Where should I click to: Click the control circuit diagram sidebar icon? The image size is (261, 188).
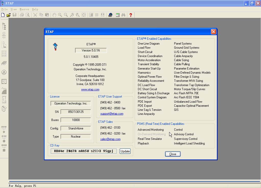point(4,100)
